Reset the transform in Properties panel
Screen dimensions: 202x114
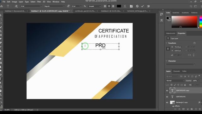(x=194, y=43)
